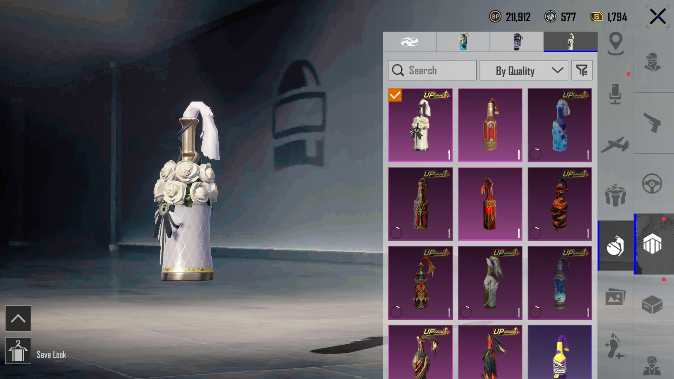The width and height of the screenshot is (674, 379).
Task: Switch to the purple smoke grenade tab
Action: point(517,42)
